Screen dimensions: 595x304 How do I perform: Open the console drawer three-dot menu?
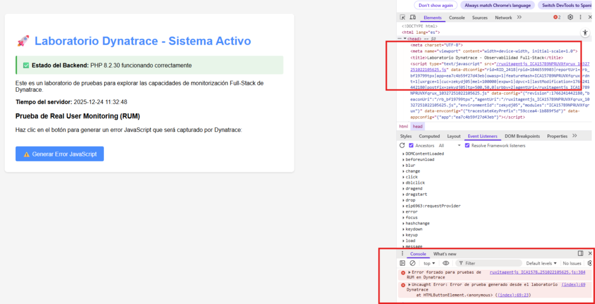(x=402, y=254)
